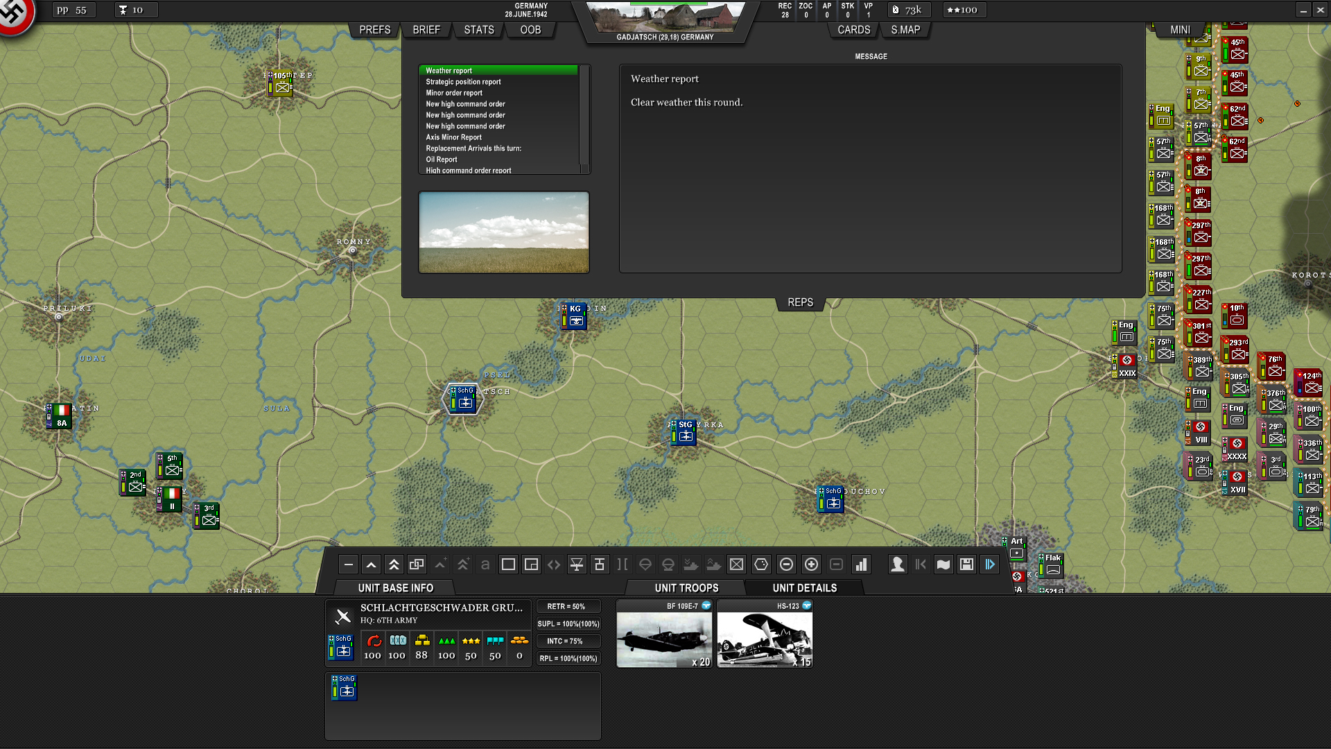
Task: Click the weather sky thumbnail image
Action: 504,232
